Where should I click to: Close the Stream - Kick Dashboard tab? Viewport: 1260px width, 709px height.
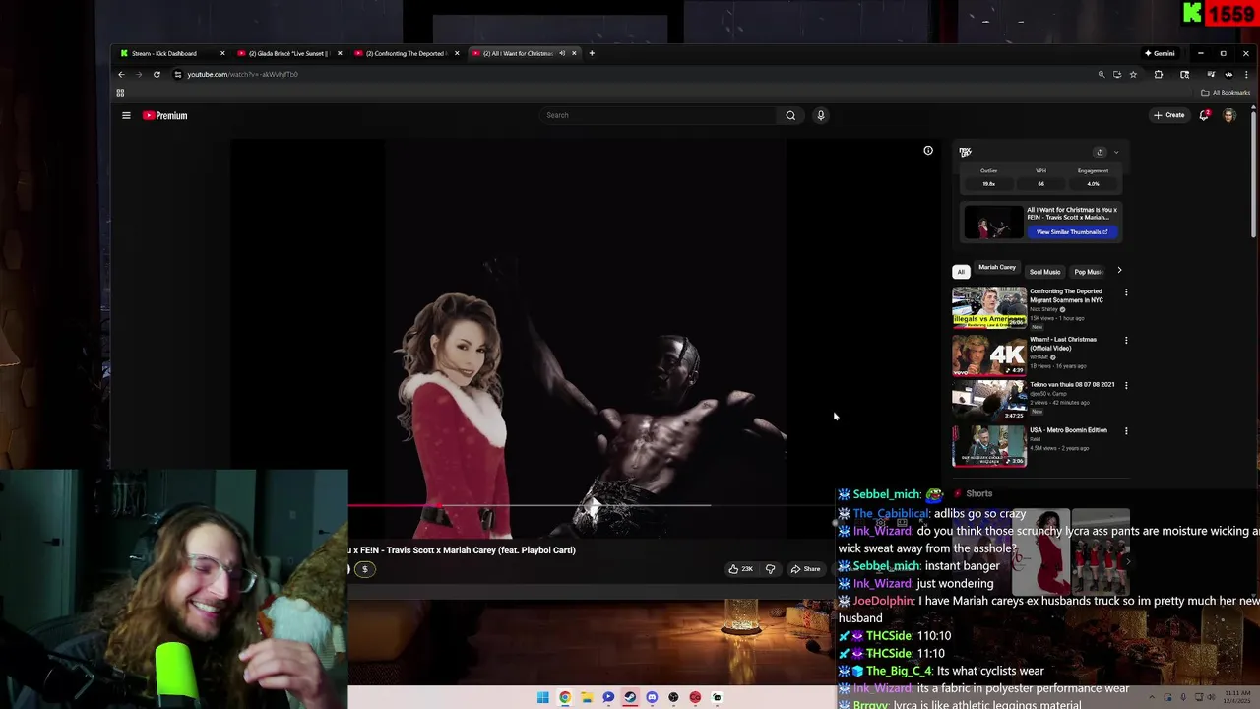[x=222, y=53]
